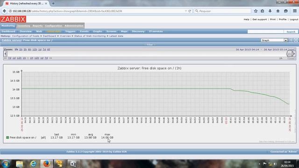Open the fourth taskbar application icon
The height and width of the screenshot is (168, 299).
tap(59, 164)
